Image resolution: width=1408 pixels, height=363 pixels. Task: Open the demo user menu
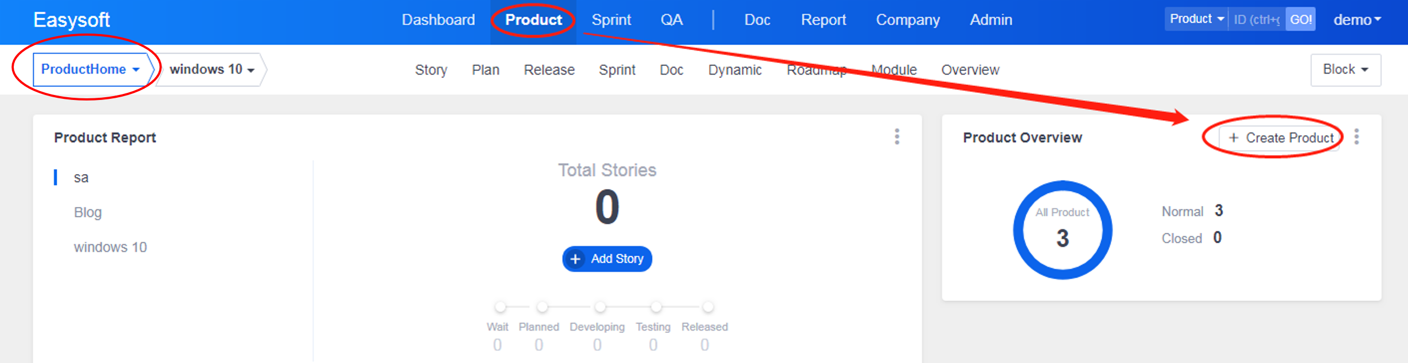[x=1356, y=20]
